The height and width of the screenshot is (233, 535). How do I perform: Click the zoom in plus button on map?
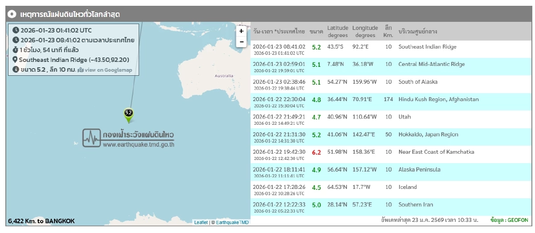pos(241,31)
